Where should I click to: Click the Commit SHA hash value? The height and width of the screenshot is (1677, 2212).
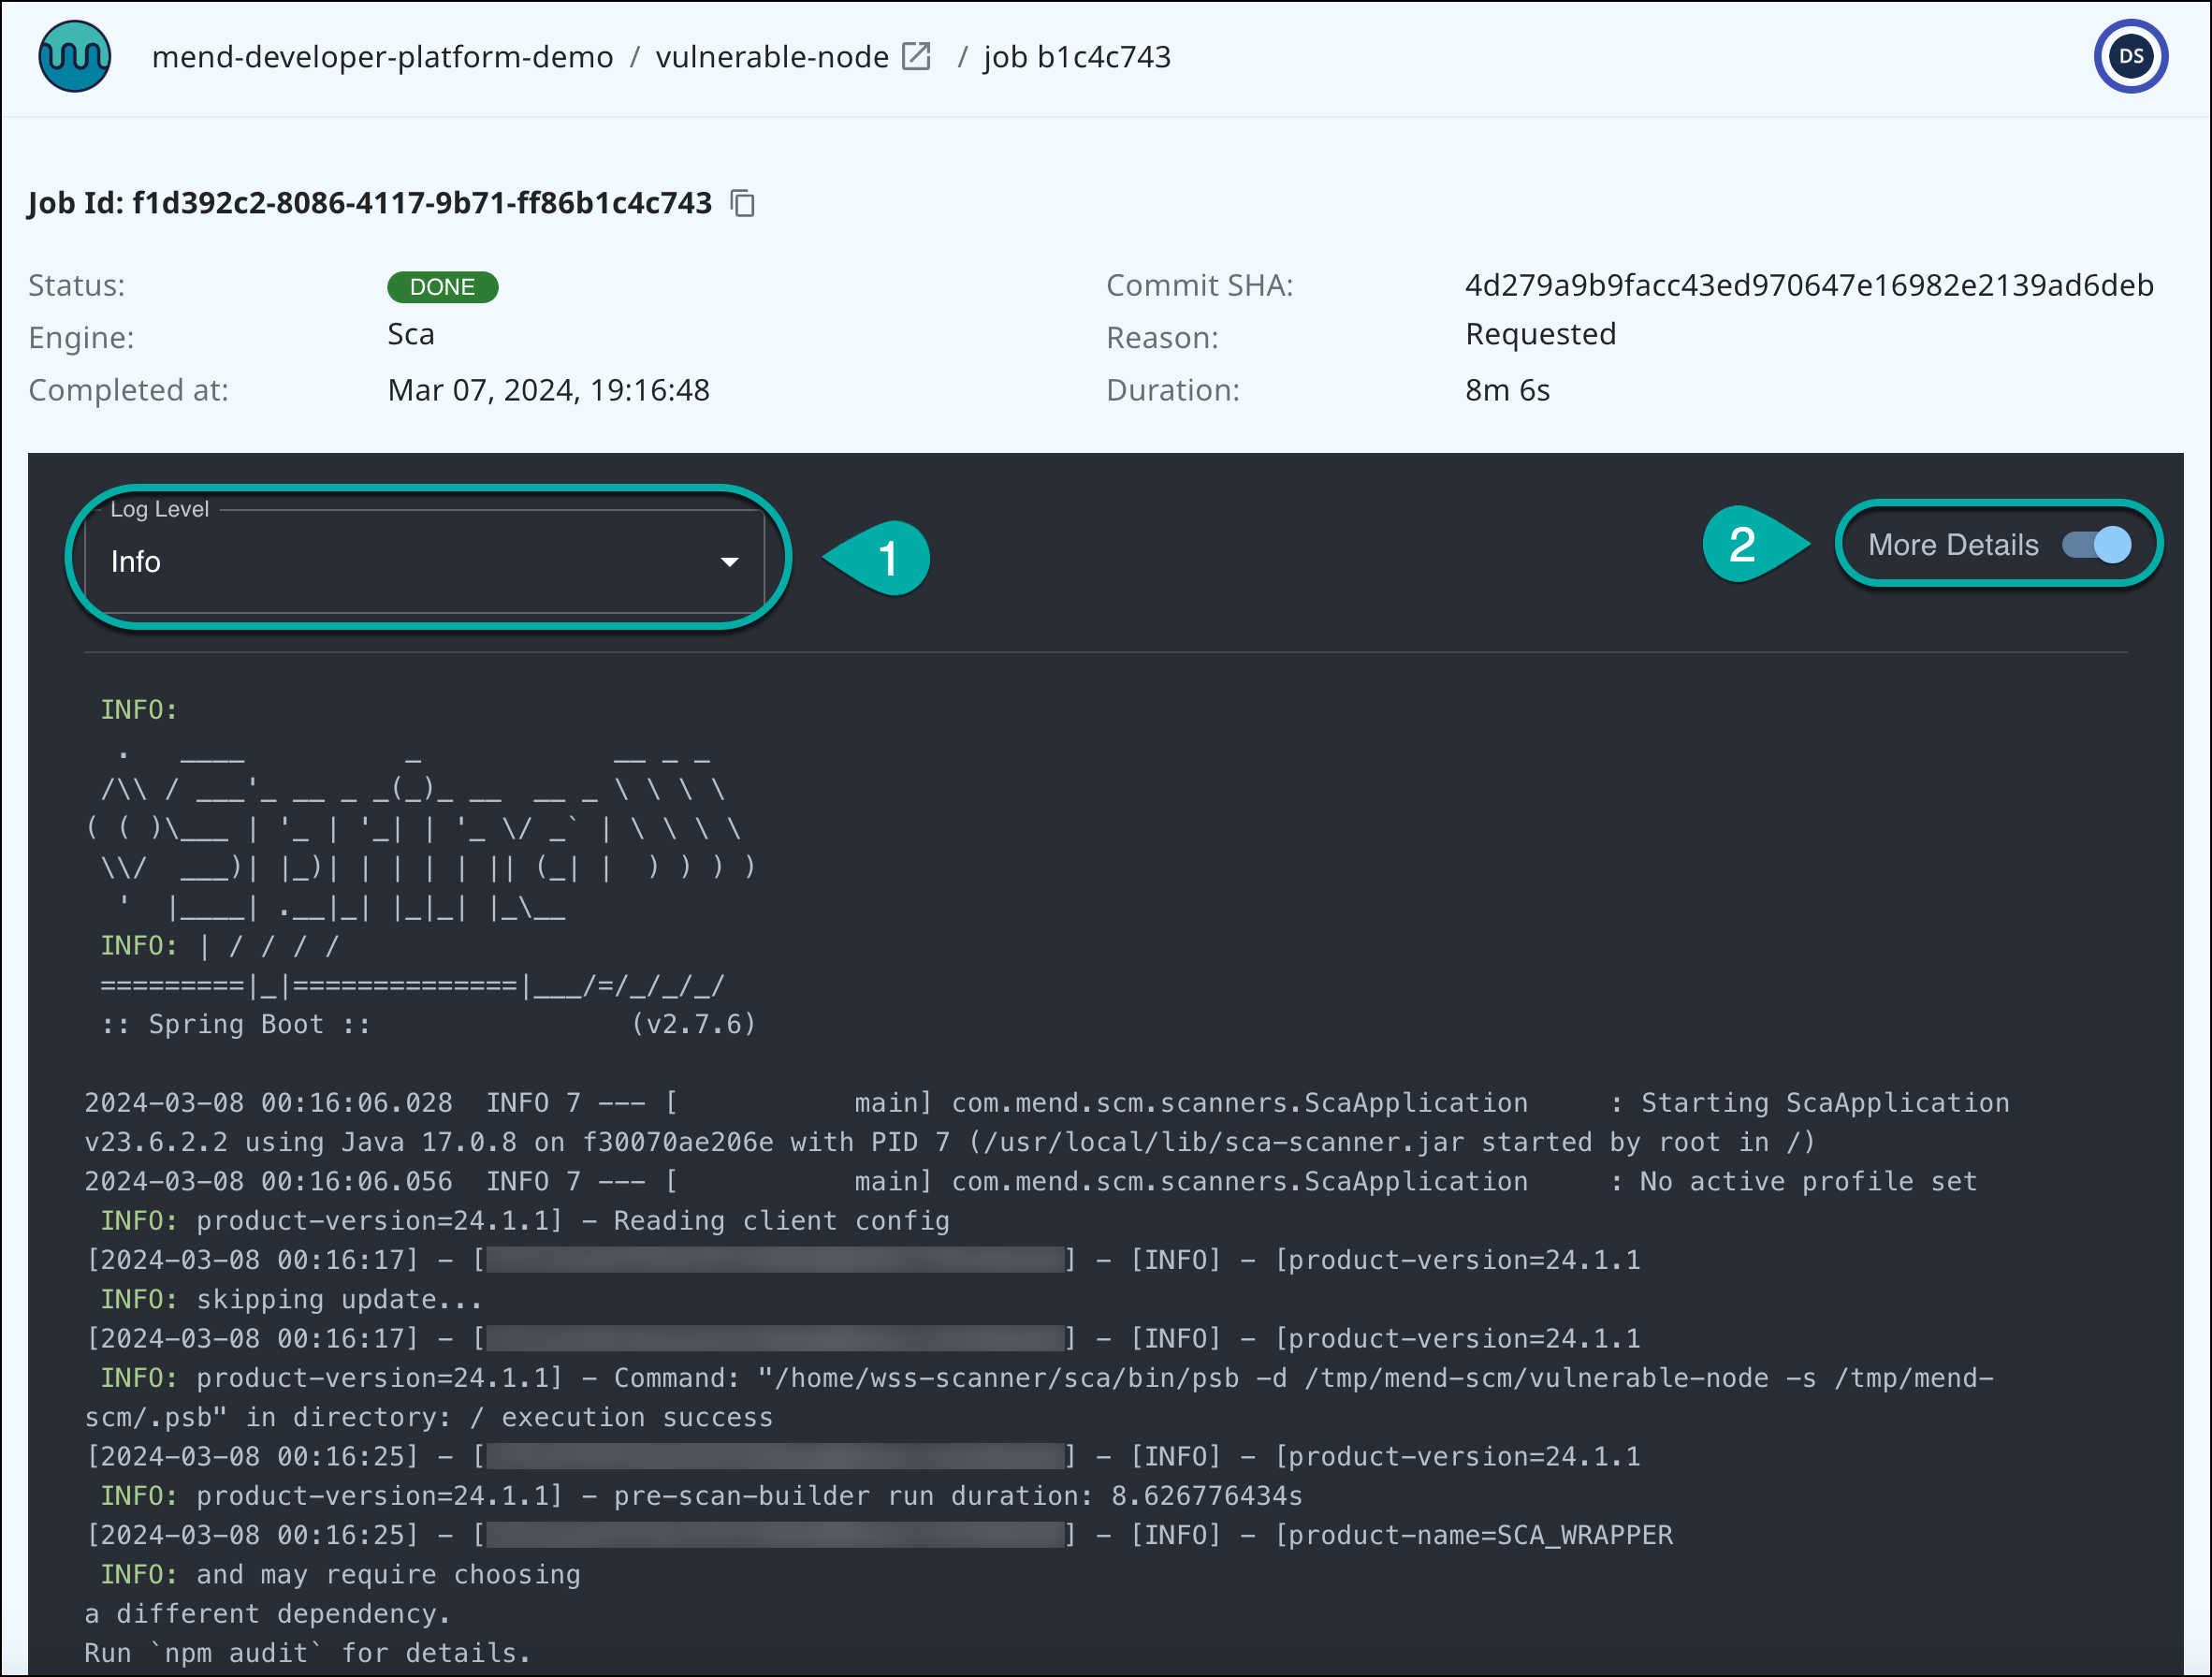1808,286
